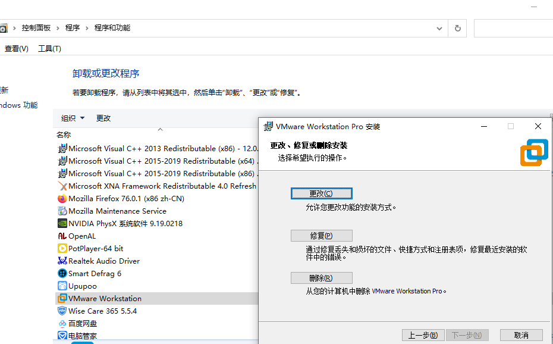Image resolution: width=553 pixels, height=344 pixels.
Task: Click the PotPlayer-64 bit icon
Action: coord(62,248)
